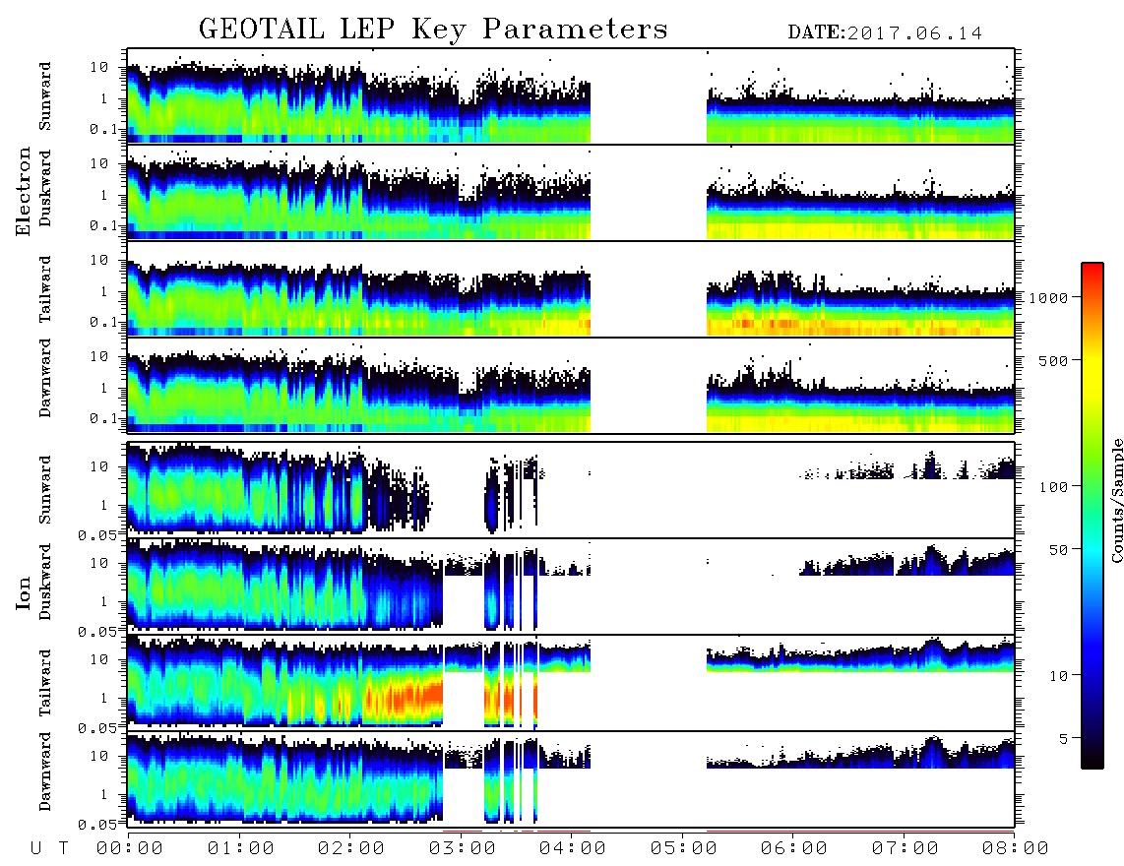The width and height of the screenshot is (1124, 866).
Task: Click the vertical 'Ion' group label
Action: (24, 592)
